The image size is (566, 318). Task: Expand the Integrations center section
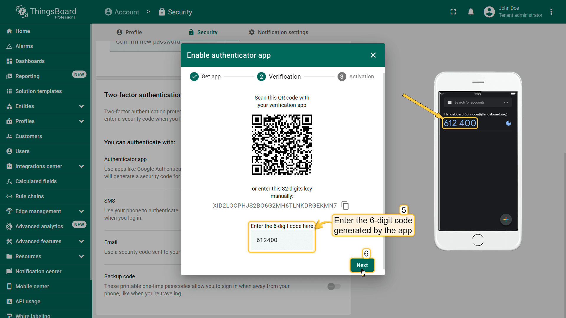point(81,166)
